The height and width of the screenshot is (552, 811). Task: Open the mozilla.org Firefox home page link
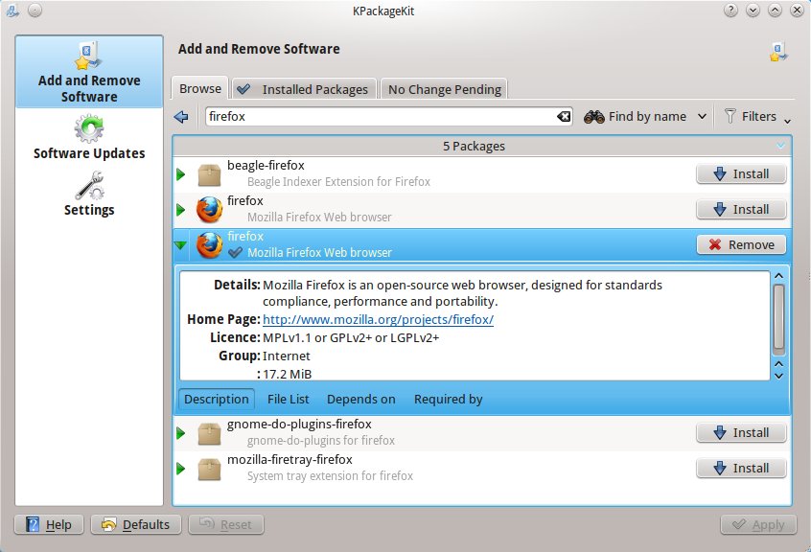(378, 319)
